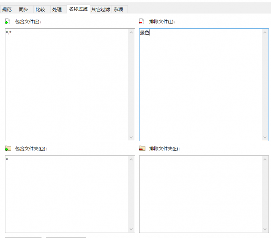Click the Exclude Folders folder icon
Viewport: 271px width, 238px height.
point(142,148)
